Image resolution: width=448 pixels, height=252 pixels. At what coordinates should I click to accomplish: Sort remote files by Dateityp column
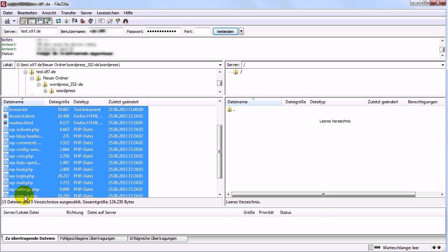pos(337,102)
